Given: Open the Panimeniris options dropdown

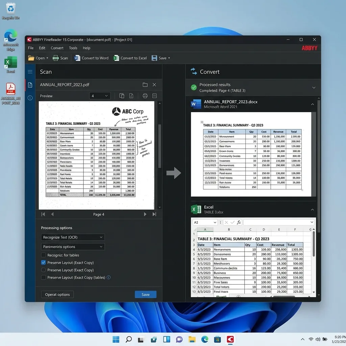Looking at the screenshot, I should click(73, 247).
